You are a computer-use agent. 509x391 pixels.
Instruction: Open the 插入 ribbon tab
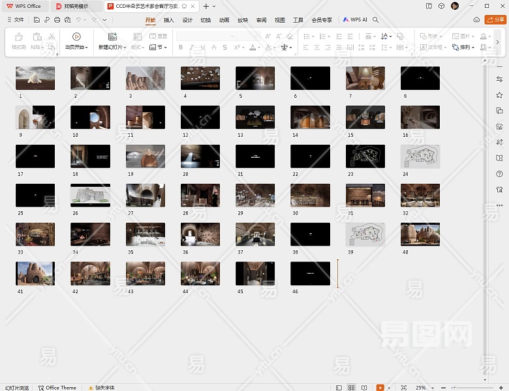point(168,20)
